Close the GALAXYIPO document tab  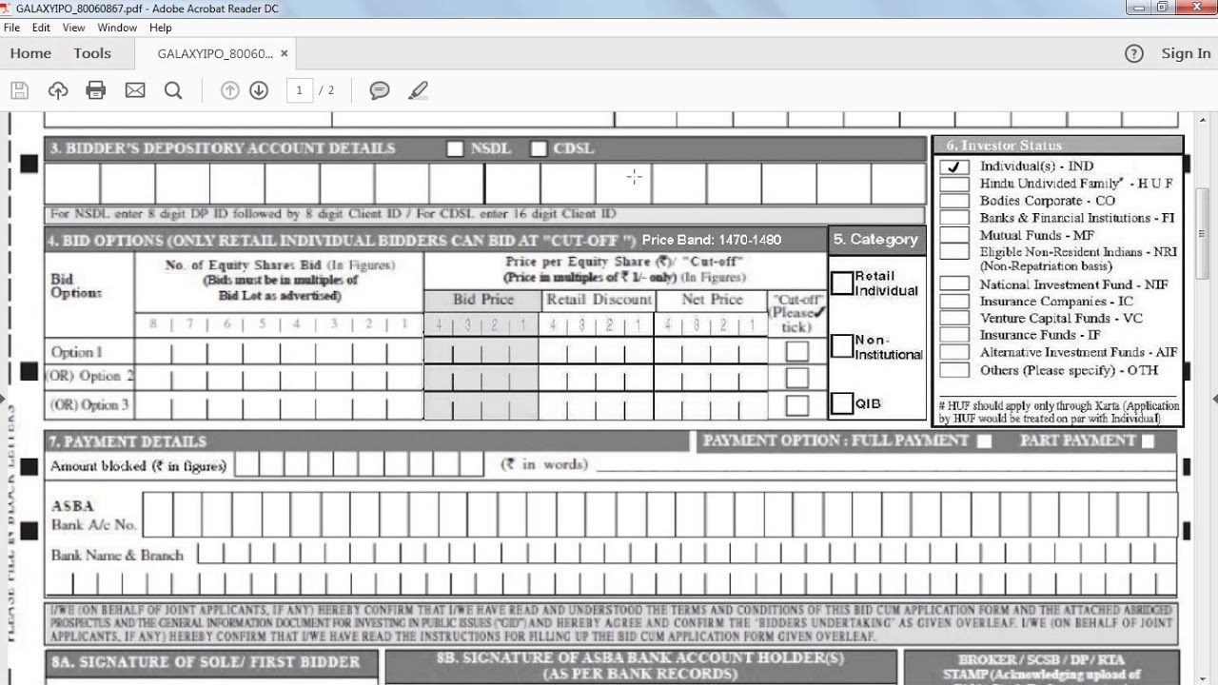(x=284, y=53)
